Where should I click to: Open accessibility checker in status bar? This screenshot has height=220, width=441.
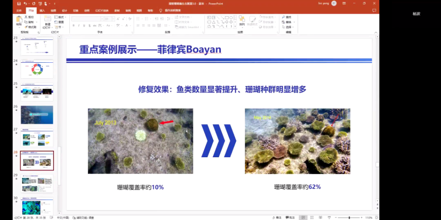click(x=83, y=217)
